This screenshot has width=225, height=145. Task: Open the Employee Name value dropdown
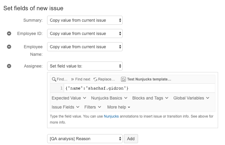(85, 47)
